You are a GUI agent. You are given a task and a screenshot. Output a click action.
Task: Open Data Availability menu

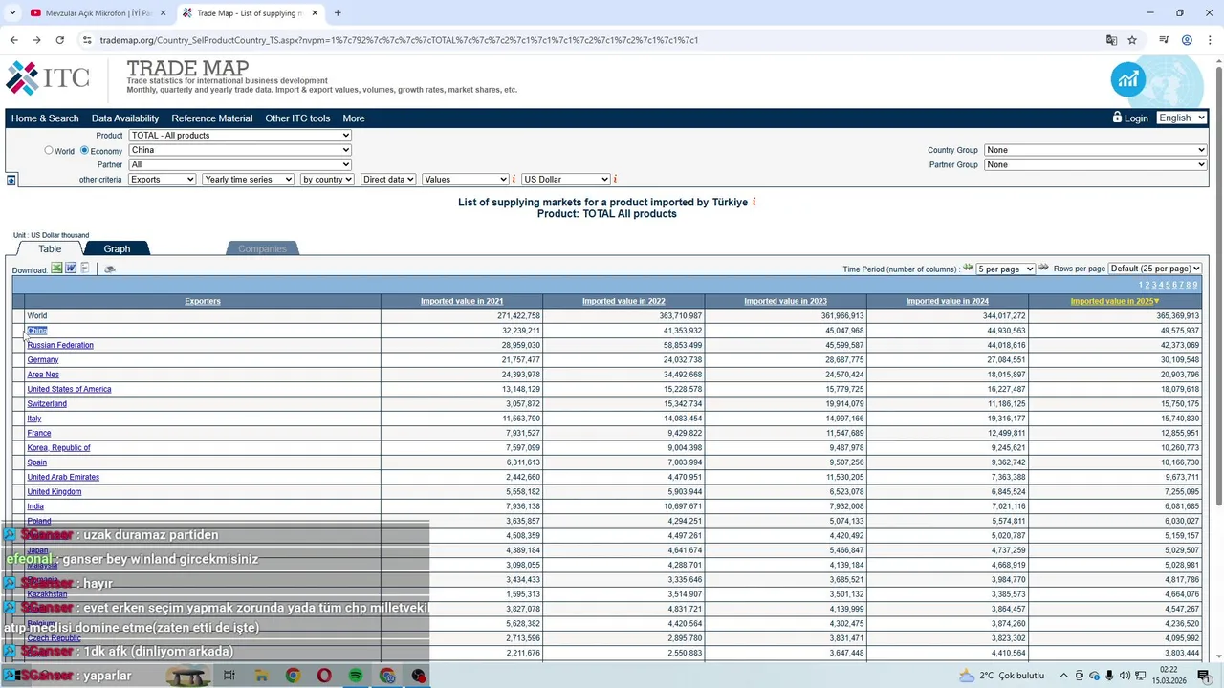click(125, 118)
